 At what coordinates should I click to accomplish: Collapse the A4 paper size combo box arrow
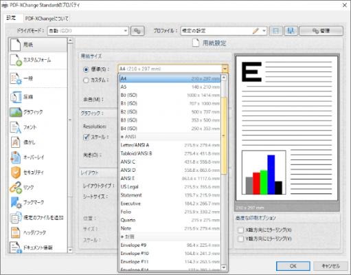point(225,69)
